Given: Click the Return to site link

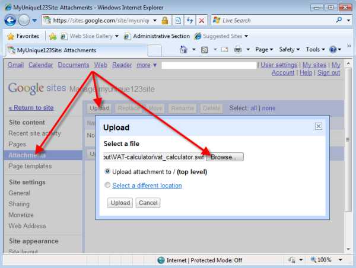Looking at the screenshot, I should tap(31, 107).
